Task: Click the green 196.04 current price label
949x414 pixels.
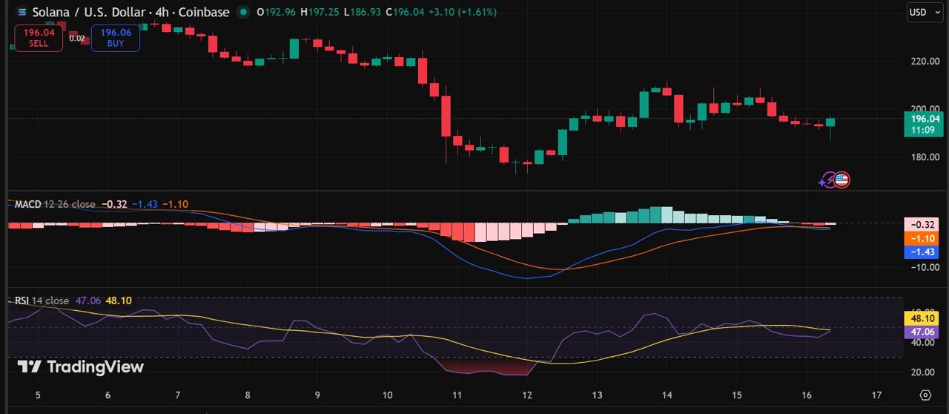Action: pyautogui.click(x=924, y=124)
